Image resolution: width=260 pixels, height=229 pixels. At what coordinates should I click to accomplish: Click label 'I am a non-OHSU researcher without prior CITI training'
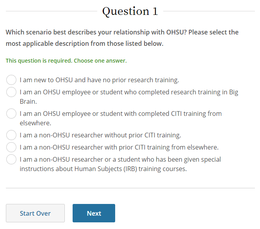coord(100,135)
